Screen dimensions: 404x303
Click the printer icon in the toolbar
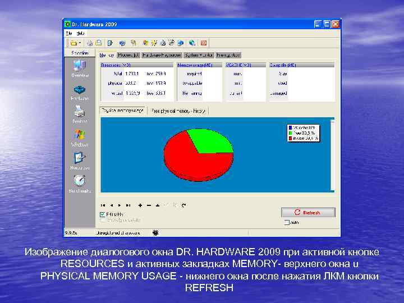[x=90, y=43]
